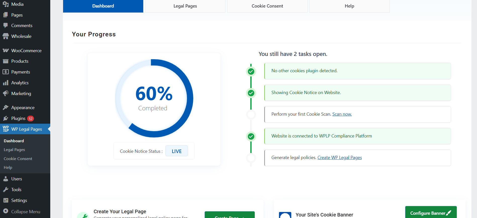Open the Tools wrench icon
The height and width of the screenshot is (218, 477).
pyautogui.click(x=6, y=190)
